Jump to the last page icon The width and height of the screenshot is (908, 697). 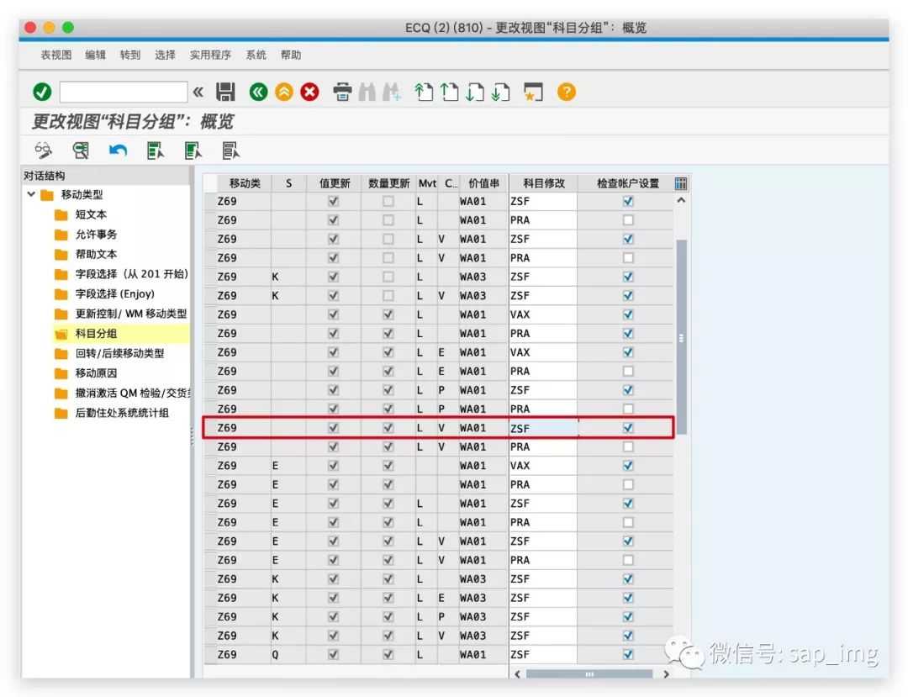point(501,92)
